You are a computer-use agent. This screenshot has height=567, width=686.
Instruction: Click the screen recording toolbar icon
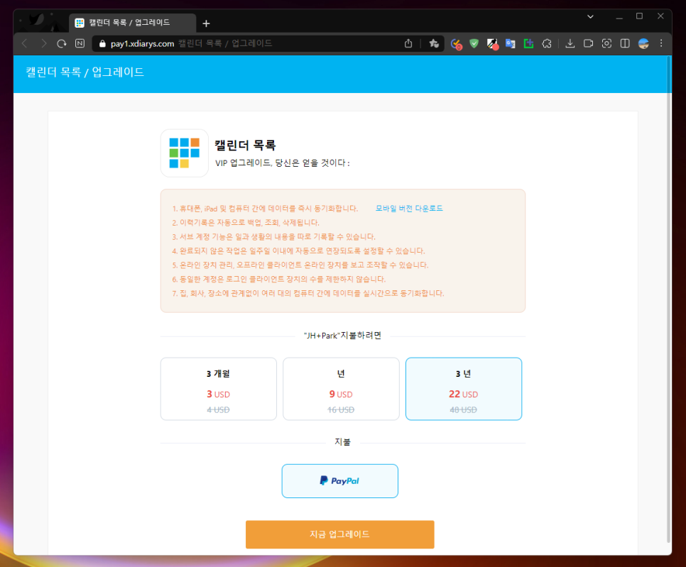[588, 43]
